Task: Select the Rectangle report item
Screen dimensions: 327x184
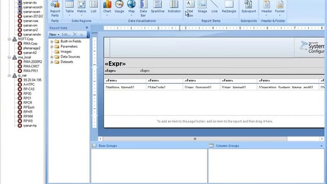Action: tap(229, 7)
